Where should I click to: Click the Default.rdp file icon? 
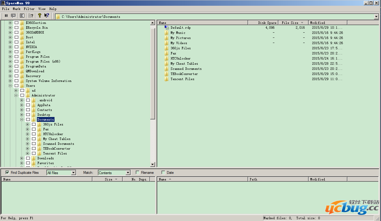coord(166,28)
